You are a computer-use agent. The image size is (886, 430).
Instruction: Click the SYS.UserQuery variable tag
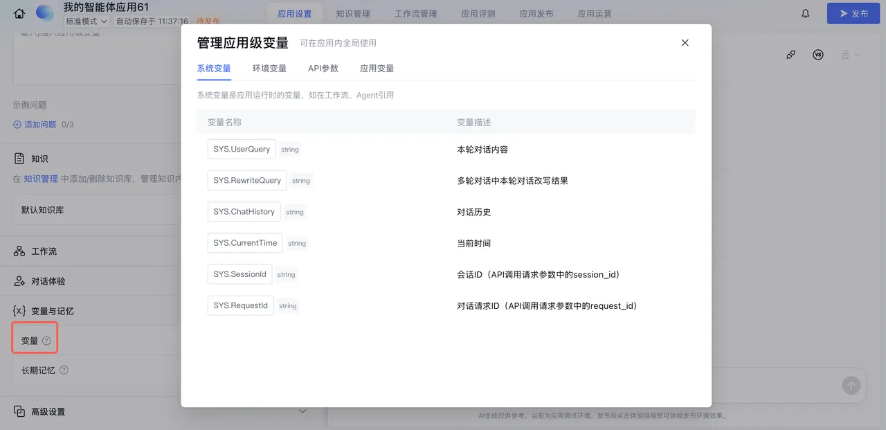tap(242, 149)
